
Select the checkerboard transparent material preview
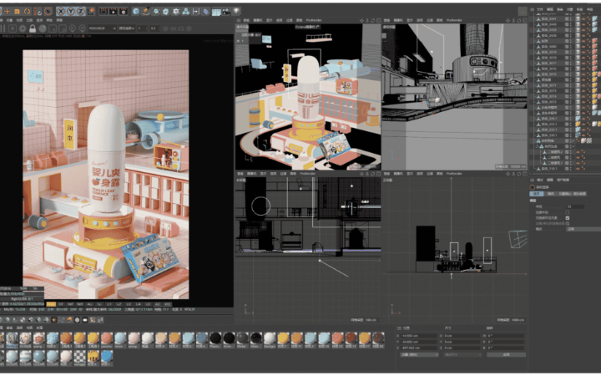coord(80,357)
